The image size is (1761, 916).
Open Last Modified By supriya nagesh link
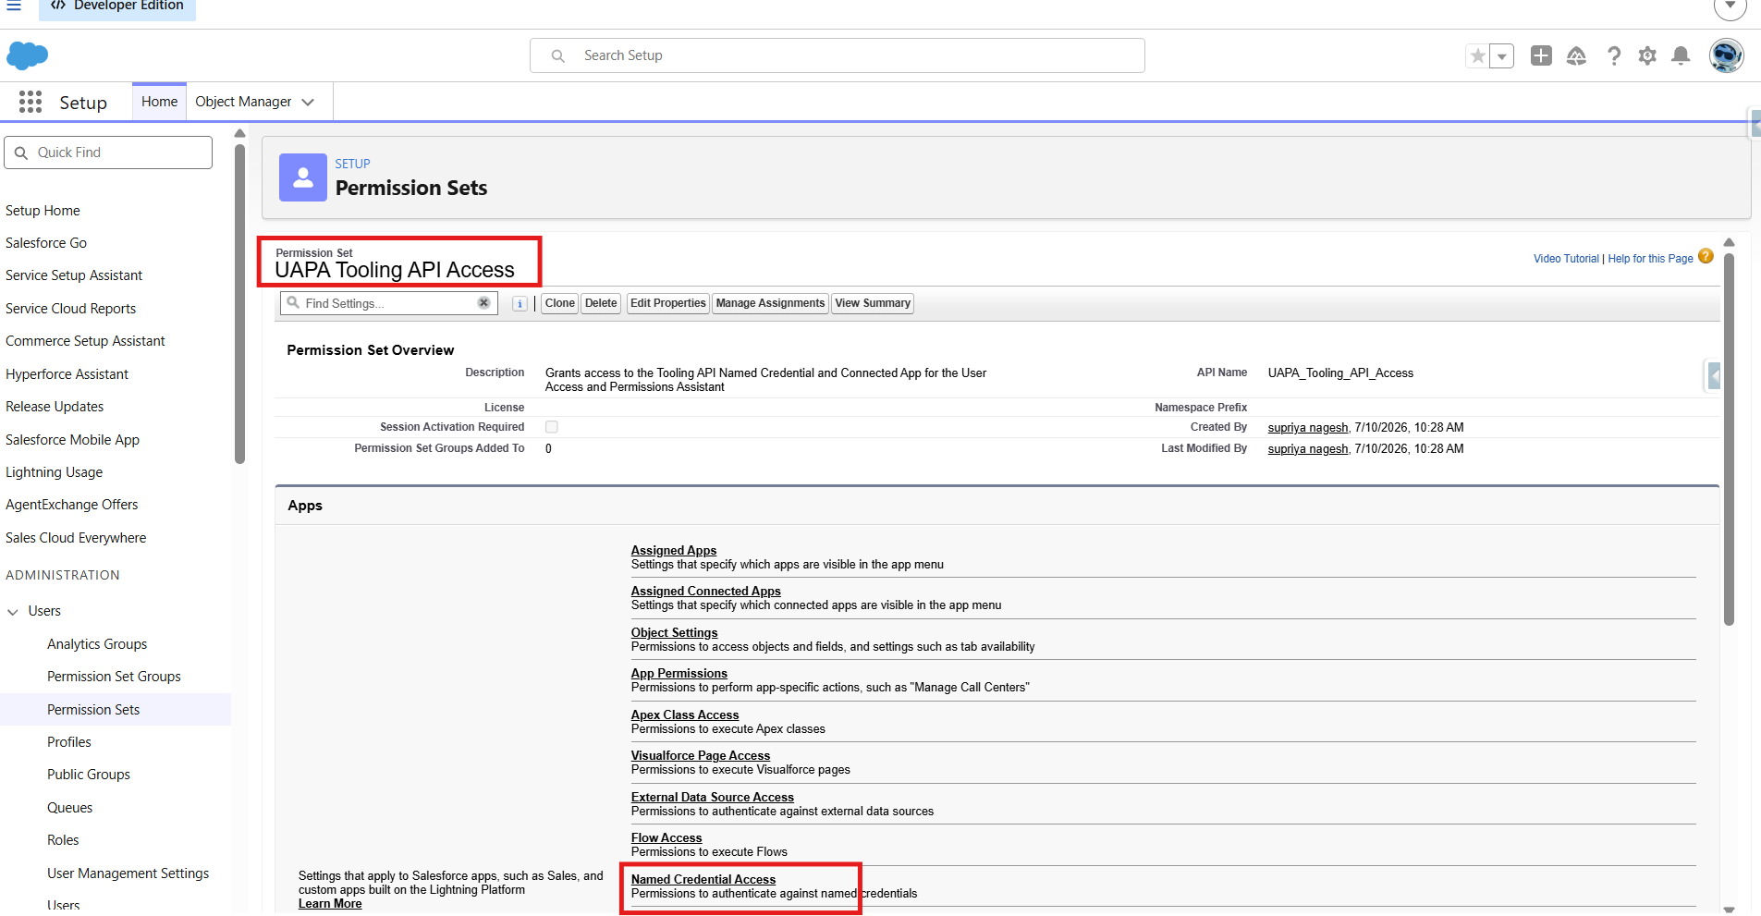click(x=1308, y=449)
